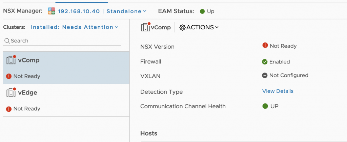
Task: Click the cluster icon in vComp header
Action: click(146, 27)
